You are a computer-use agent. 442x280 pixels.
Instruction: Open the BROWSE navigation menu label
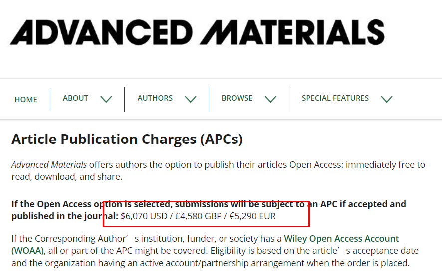(237, 98)
